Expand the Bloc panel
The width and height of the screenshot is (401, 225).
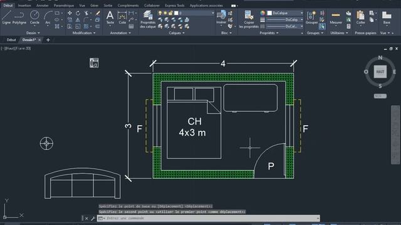tap(231, 33)
